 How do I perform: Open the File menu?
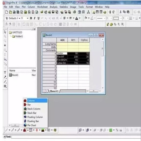tap(5, 7)
